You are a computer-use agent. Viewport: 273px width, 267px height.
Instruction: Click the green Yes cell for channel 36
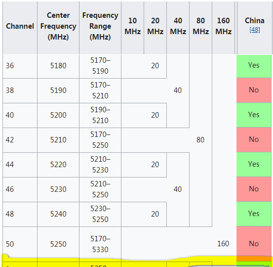tap(254, 66)
